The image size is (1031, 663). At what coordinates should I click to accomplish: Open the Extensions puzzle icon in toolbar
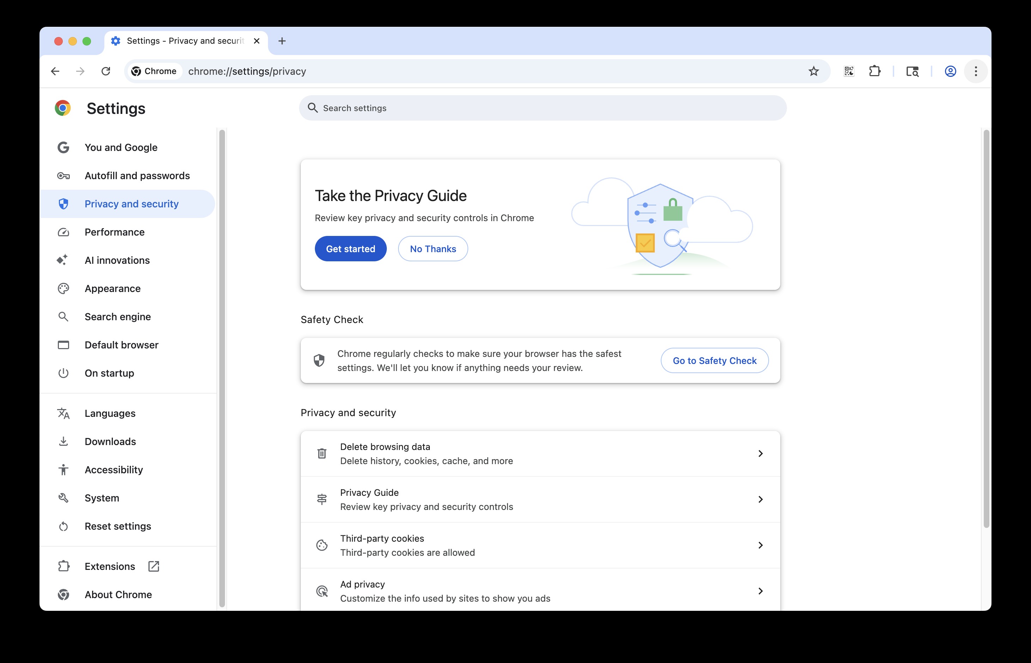pyautogui.click(x=874, y=71)
